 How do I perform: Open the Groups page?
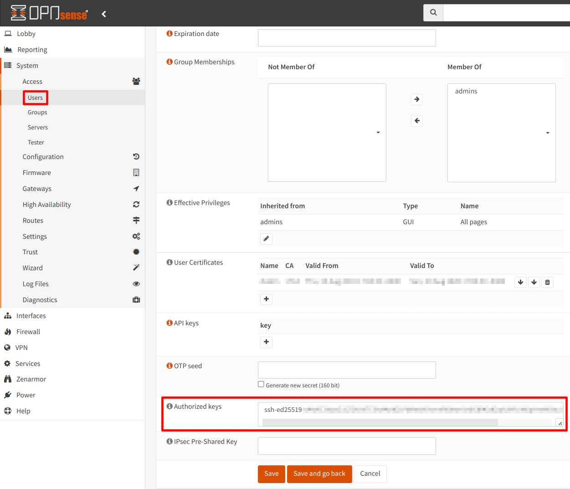pyautogui.click(x=37, y=112)
